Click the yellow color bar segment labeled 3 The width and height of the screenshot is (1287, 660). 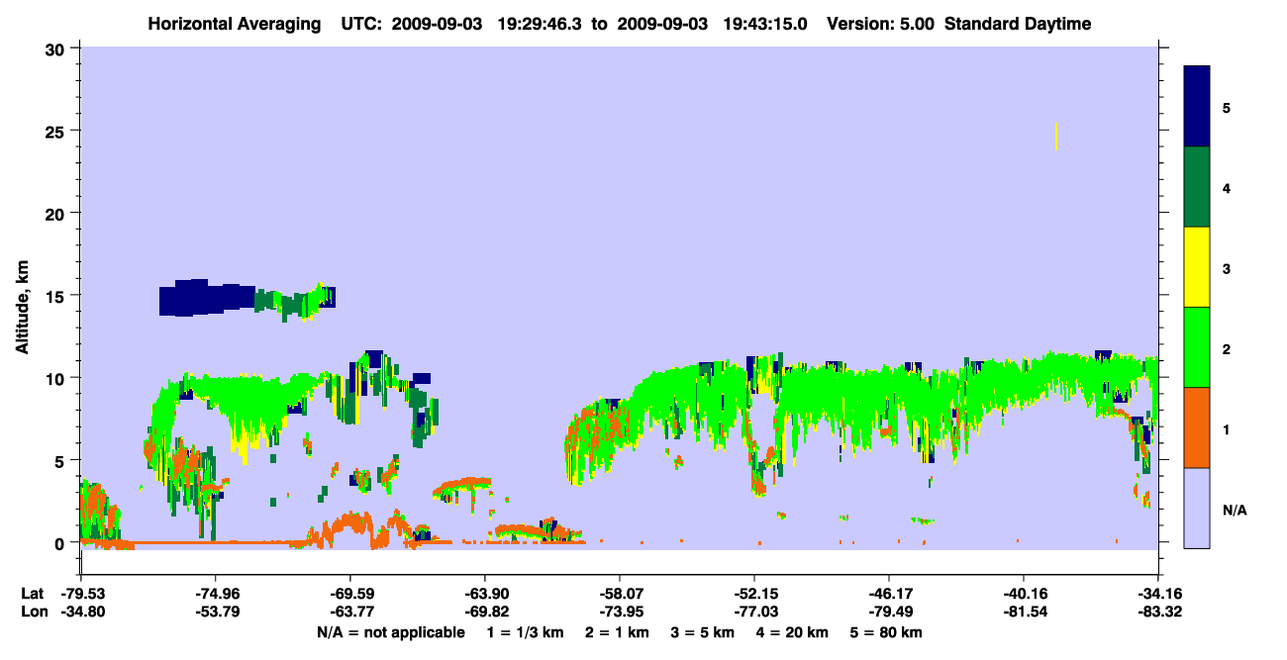pos(1197,267)
